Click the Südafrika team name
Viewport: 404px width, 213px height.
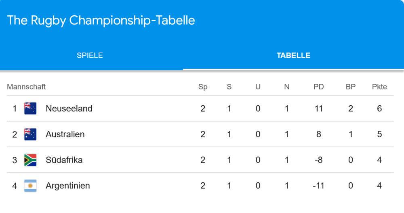point(64,160)
